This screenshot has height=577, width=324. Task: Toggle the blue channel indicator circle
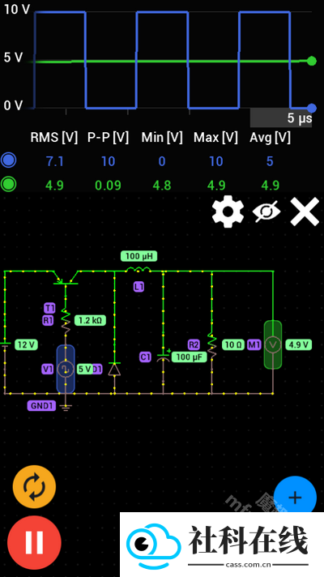coord(8,160)
